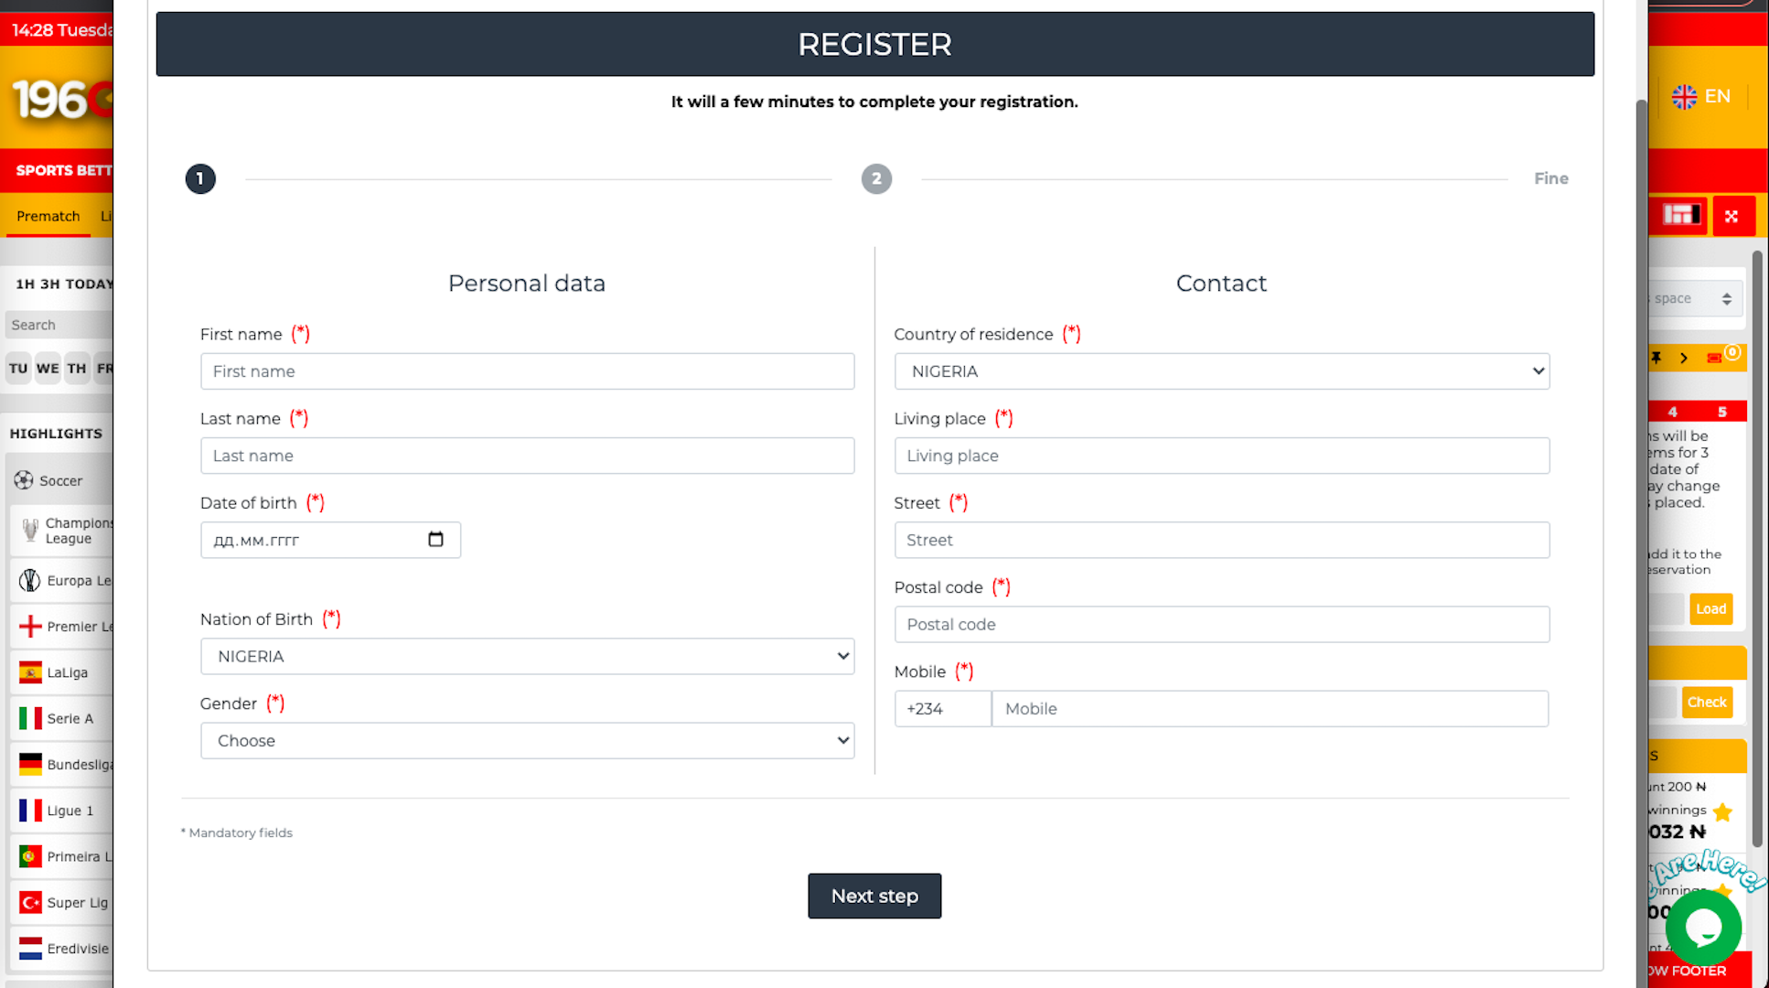Click the arrow navigation icon in sidebar
Screen dimensions: 1769x988
[1684, 358]
